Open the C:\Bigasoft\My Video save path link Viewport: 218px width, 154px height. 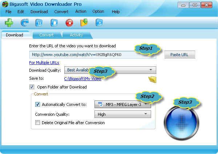tap(82, 79)
